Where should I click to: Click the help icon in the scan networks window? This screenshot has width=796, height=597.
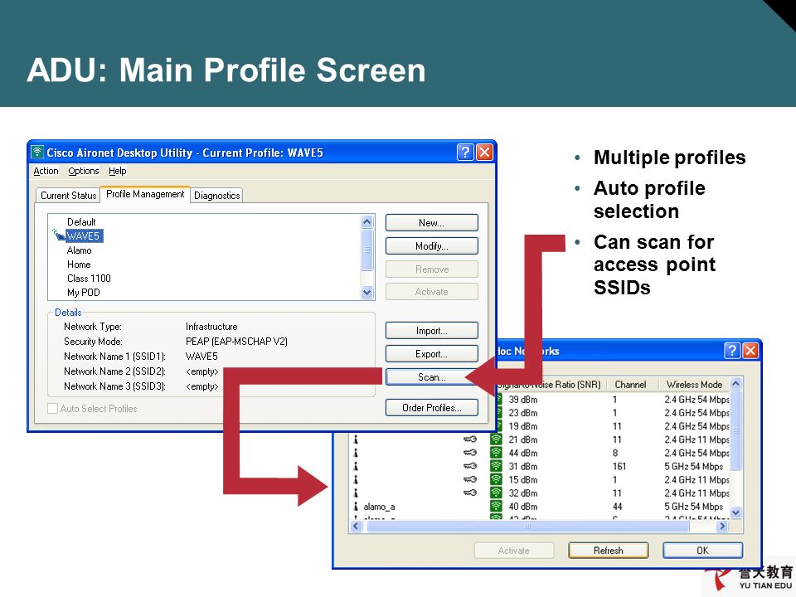[731, 351]
